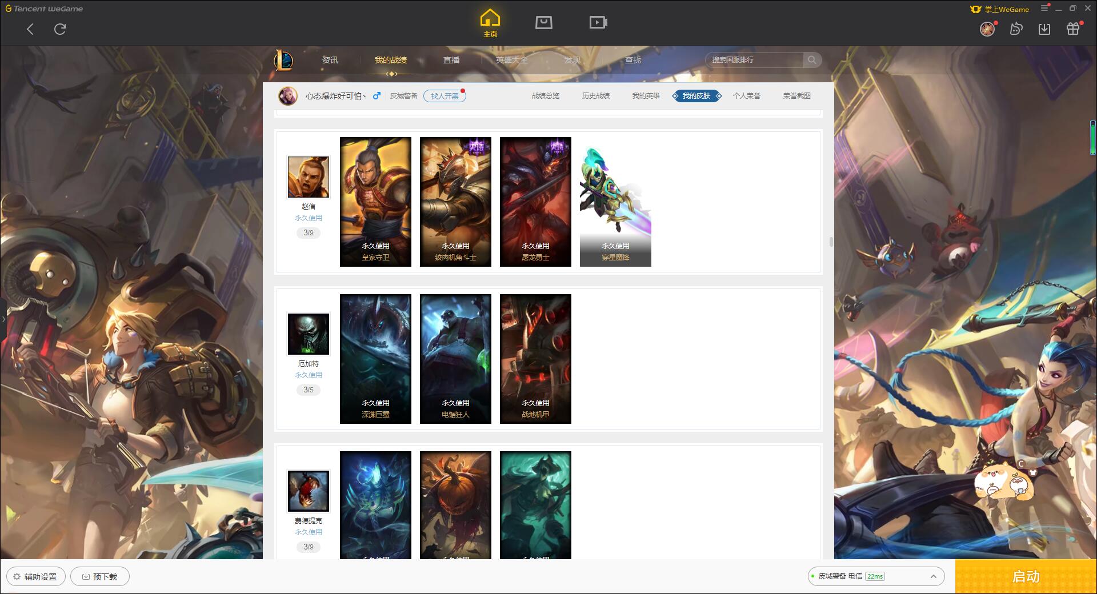
Task: Open the 穿星魔锋 skin card
Action: (615, 202)
